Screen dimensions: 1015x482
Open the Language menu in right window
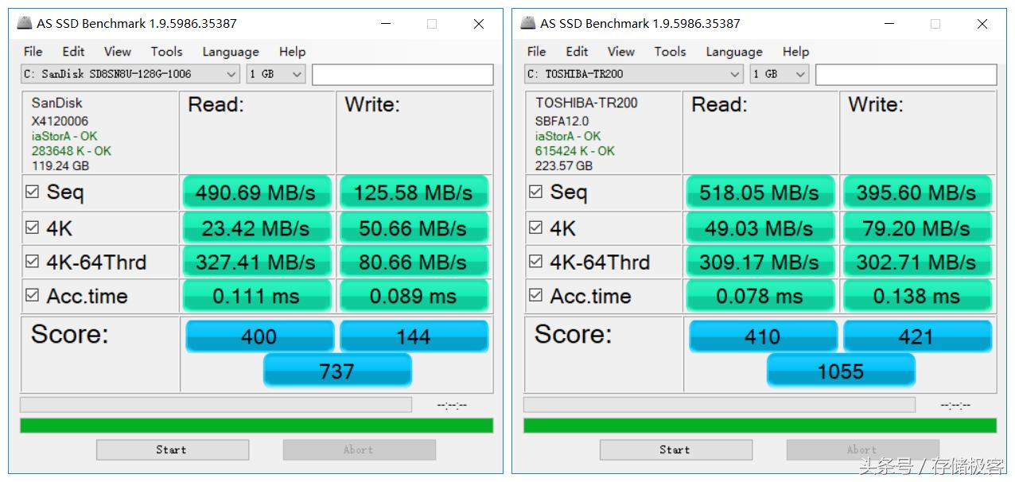(x=733, y=52)
